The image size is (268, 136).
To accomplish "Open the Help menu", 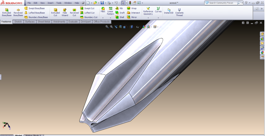I will pyautogui.click(x=77, y=3).
